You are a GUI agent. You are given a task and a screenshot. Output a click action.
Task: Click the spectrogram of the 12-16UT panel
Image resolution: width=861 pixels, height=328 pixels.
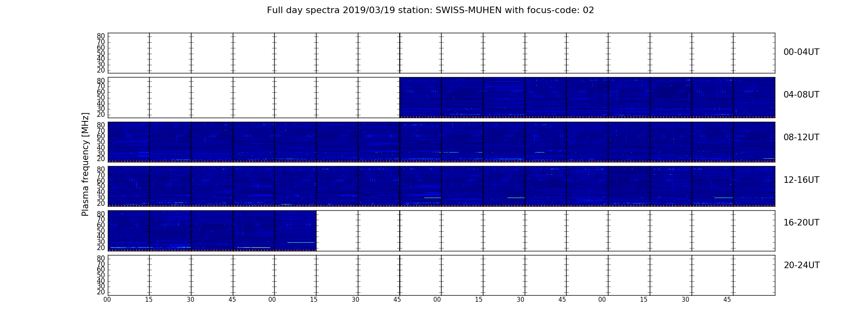point(441,186)
